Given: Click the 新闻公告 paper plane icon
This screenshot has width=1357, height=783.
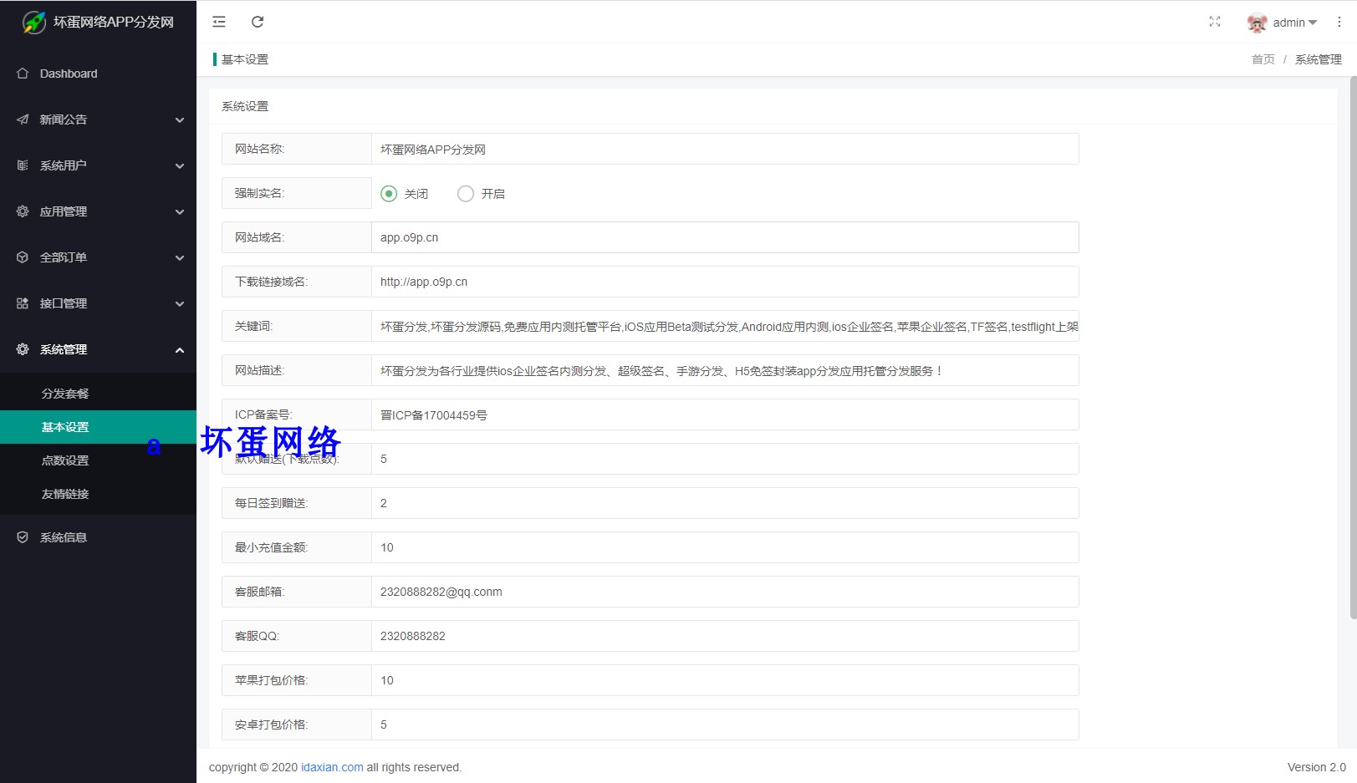Looking at the screenshot, I should pos(23,119).
